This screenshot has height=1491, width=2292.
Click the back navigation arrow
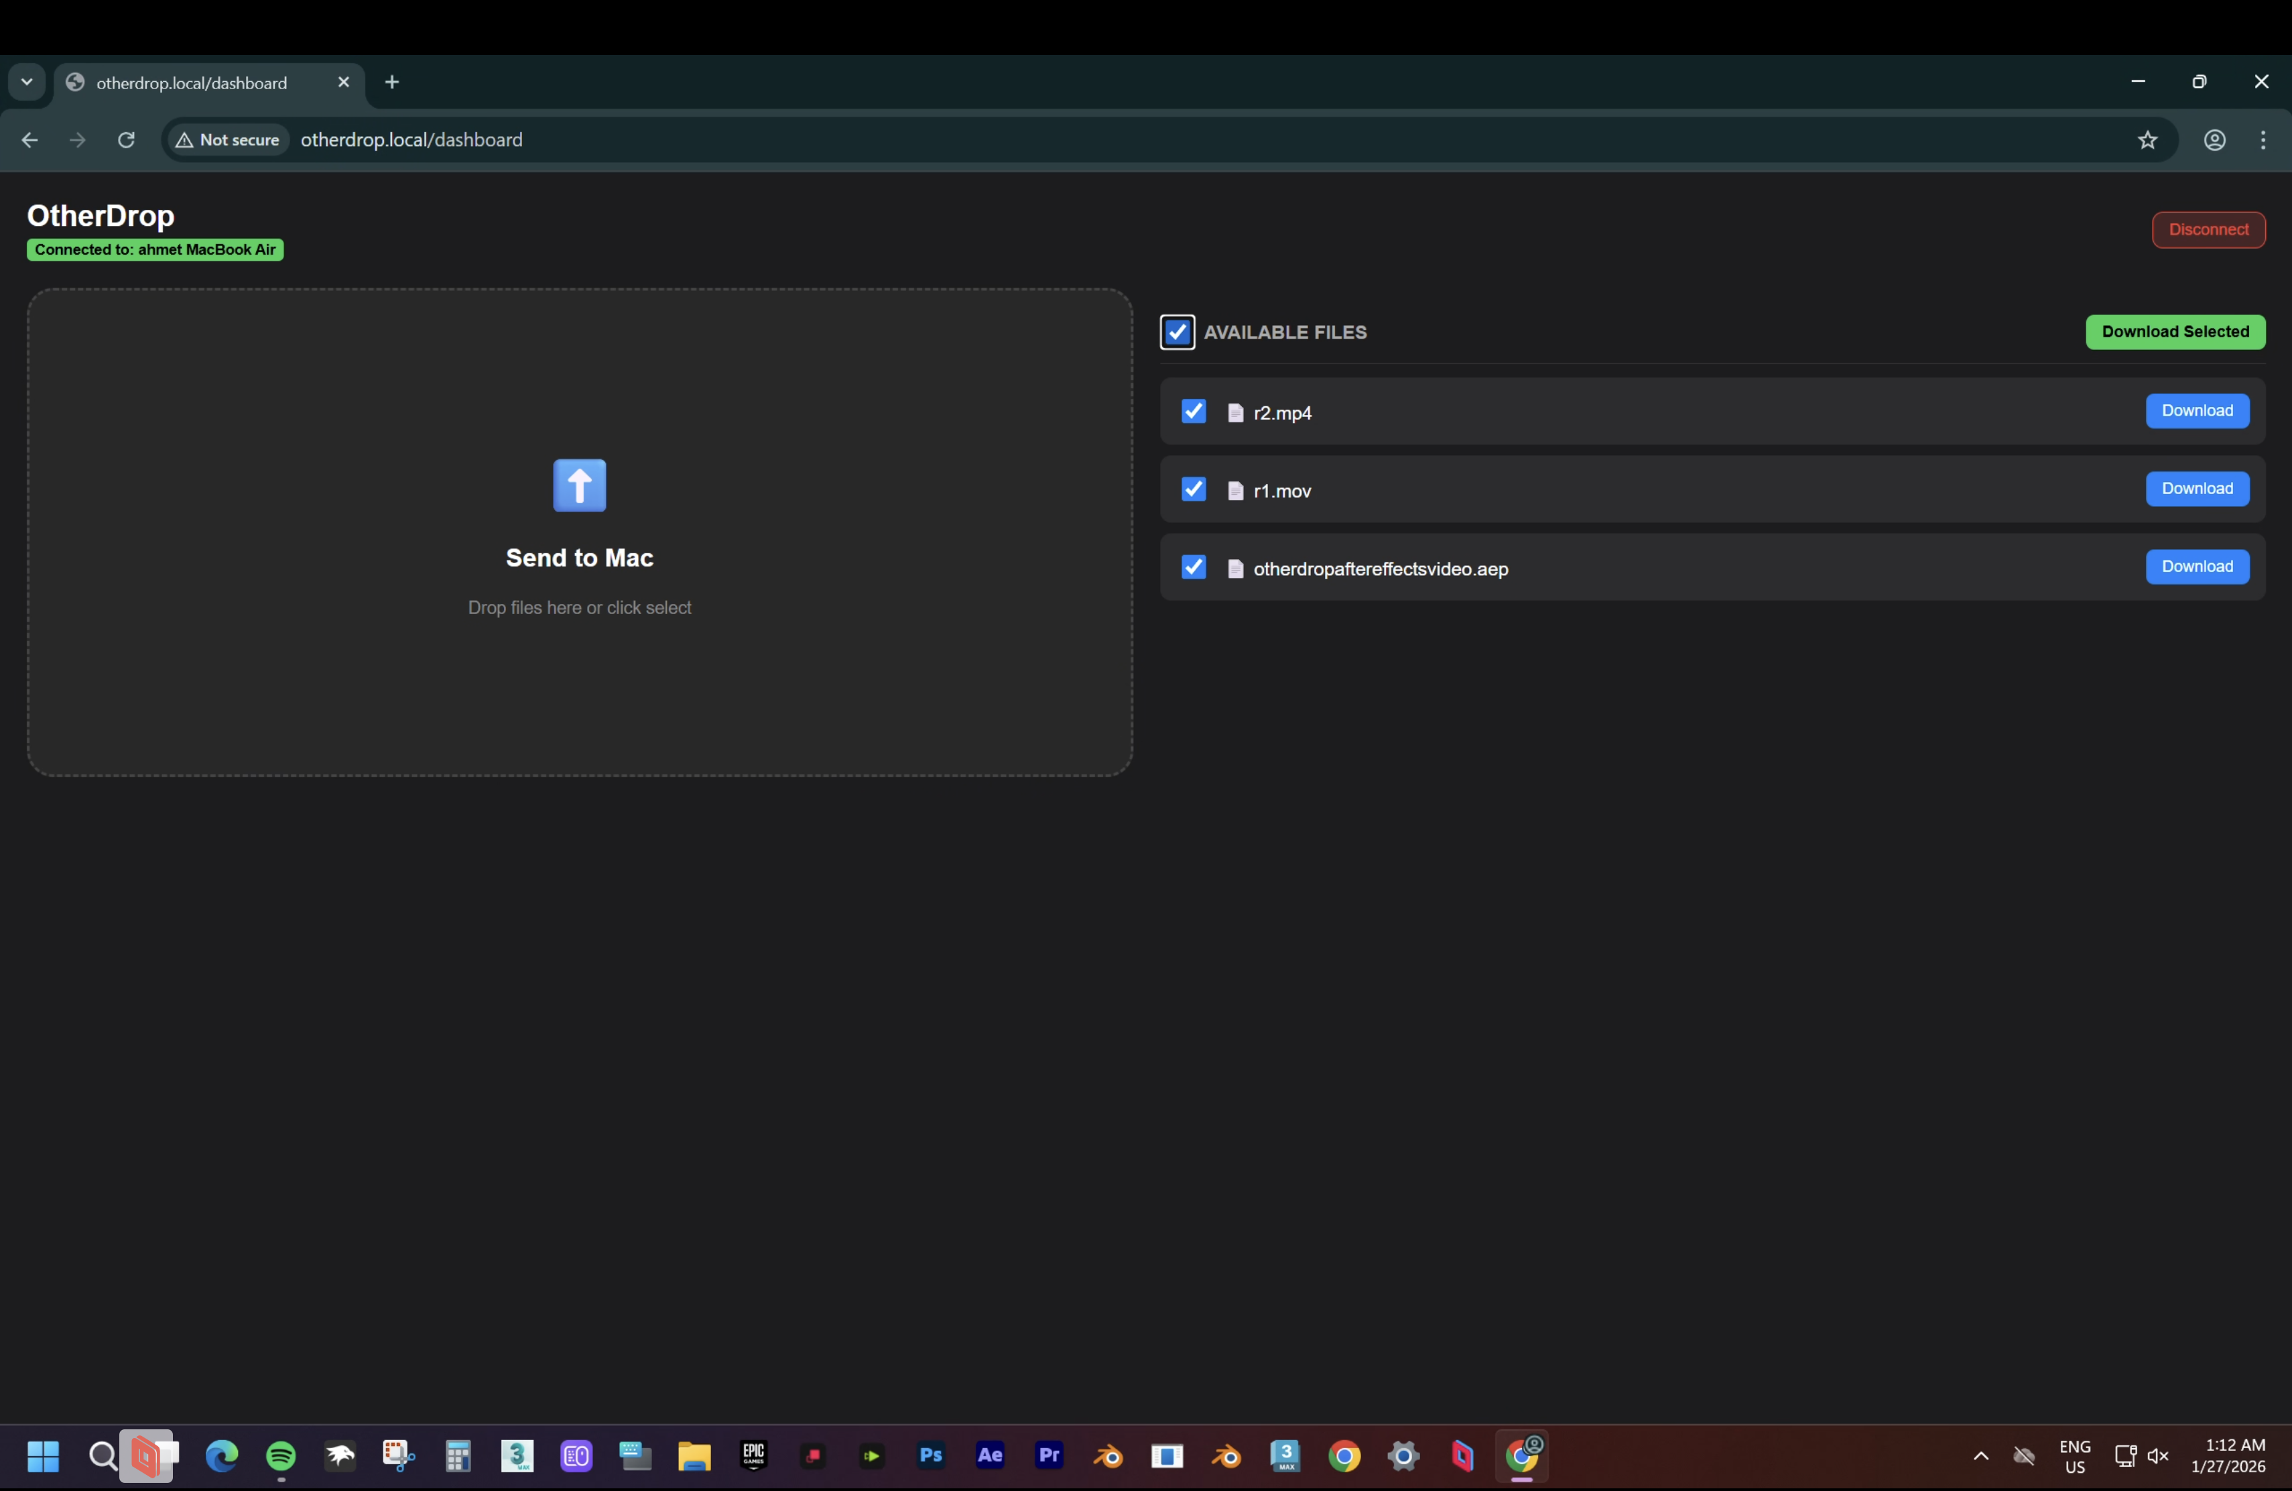(x=29, y=139)
